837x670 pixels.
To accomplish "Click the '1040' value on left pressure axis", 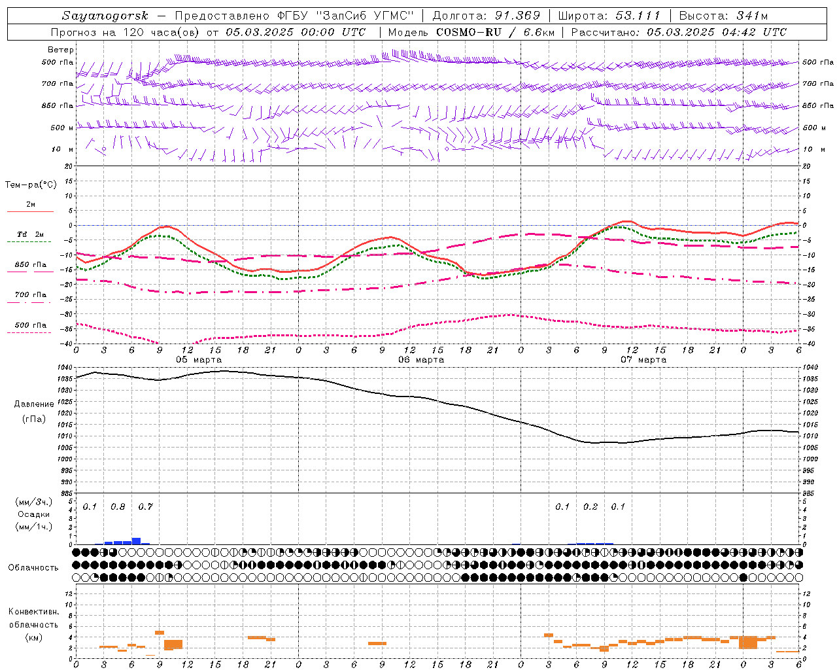I will 65,368.
